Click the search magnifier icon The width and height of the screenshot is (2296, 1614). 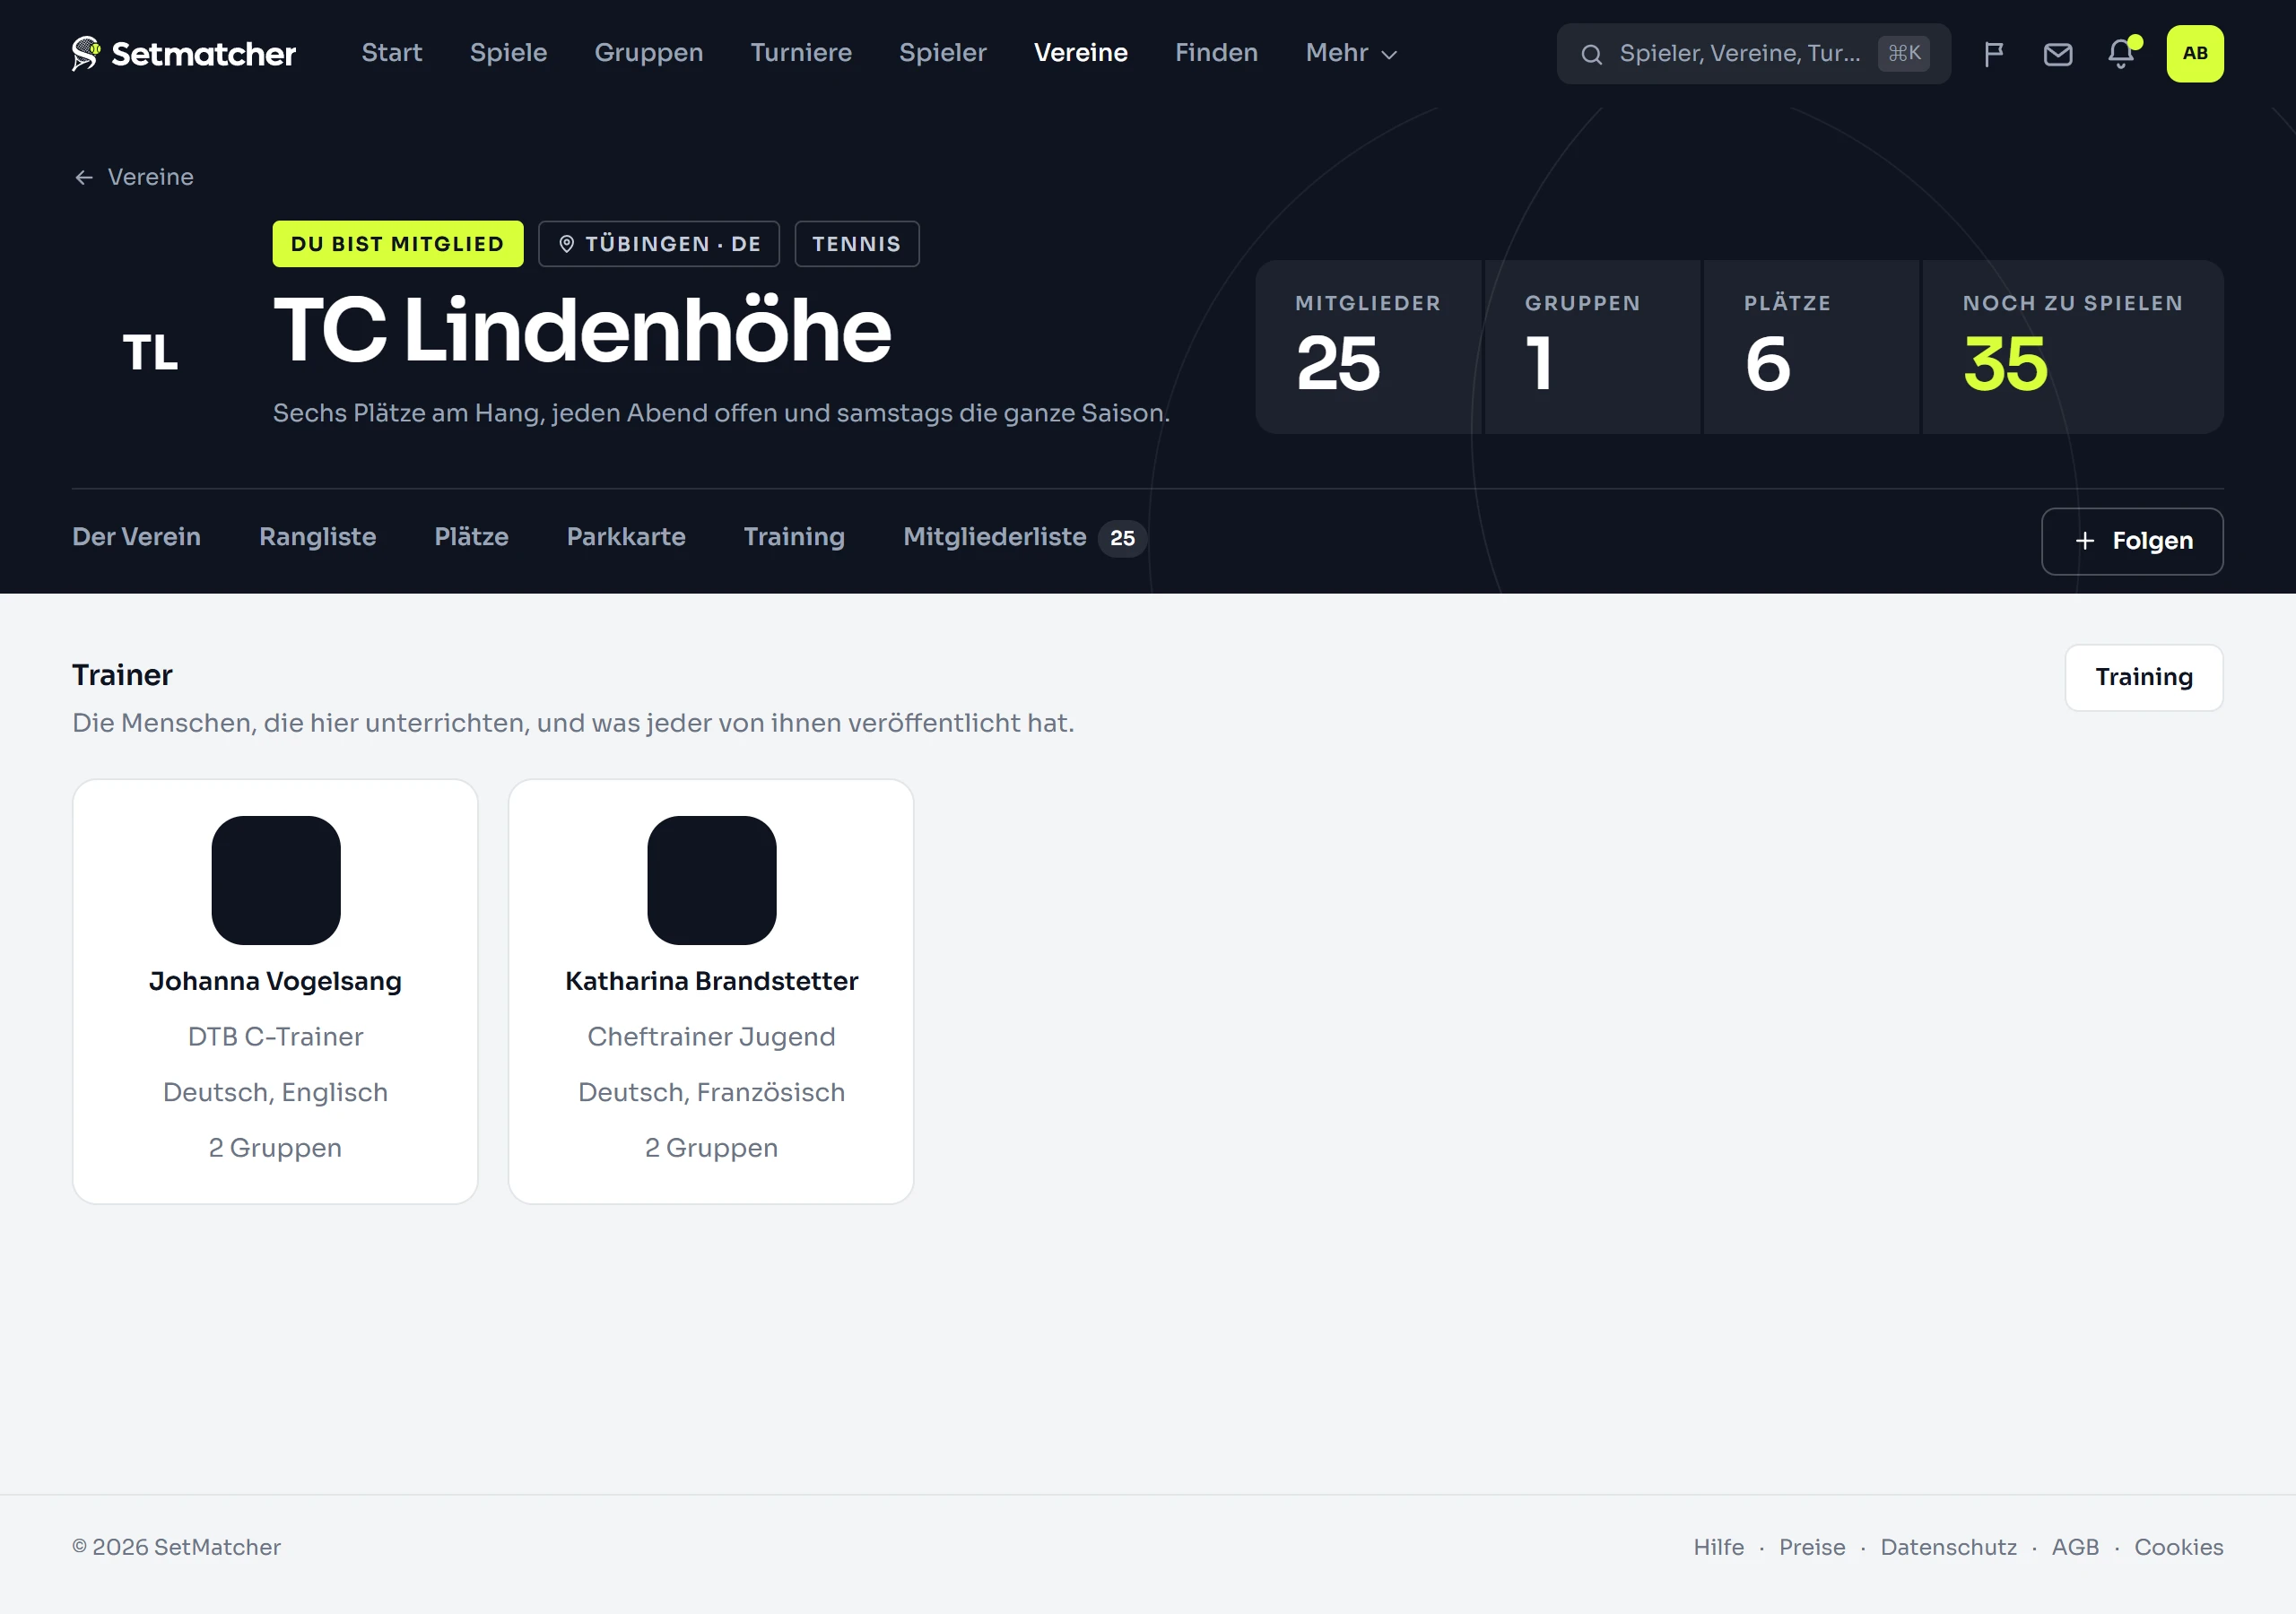(x=1591, y=54)
